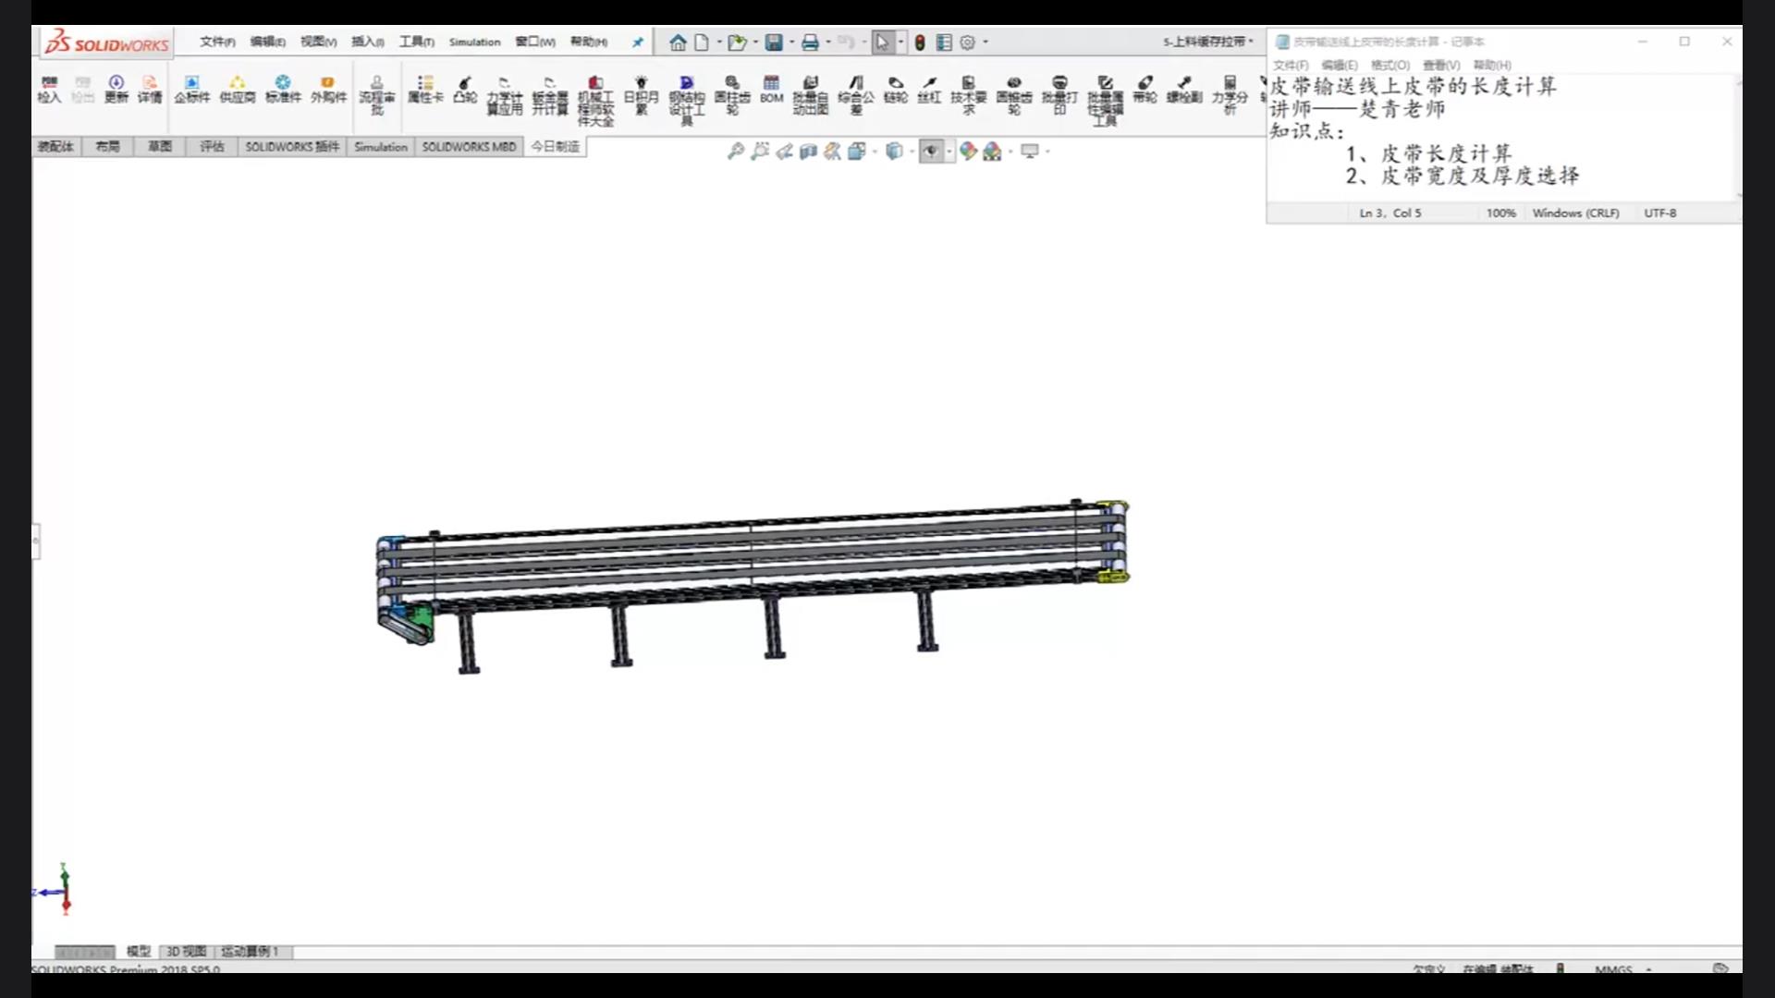This screenshot has width=1775, height=998.
Task: Open the 标准件 standard parts icon
Action: coord(283,90)
